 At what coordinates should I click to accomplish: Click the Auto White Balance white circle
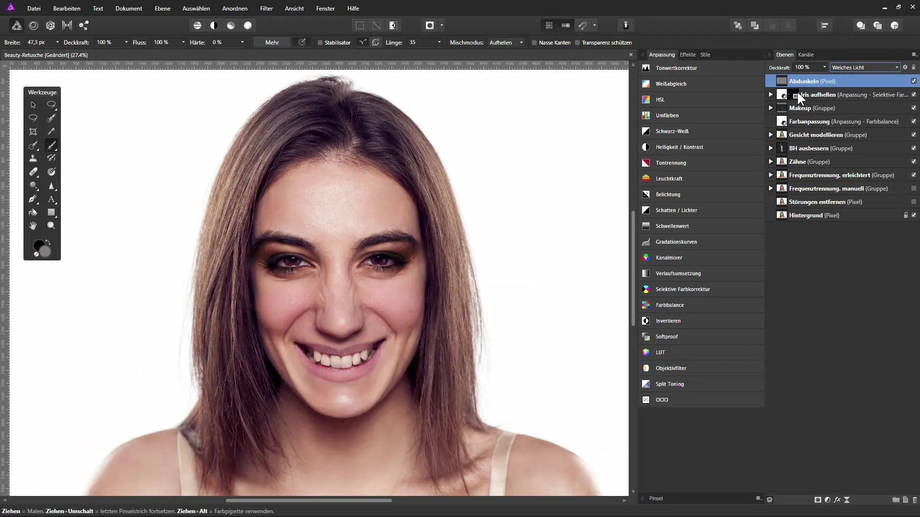tap(248, 25)
